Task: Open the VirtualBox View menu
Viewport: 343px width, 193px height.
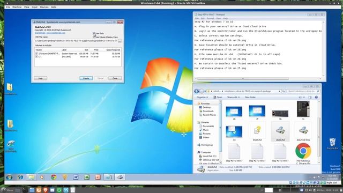Action: coord(26,7)
